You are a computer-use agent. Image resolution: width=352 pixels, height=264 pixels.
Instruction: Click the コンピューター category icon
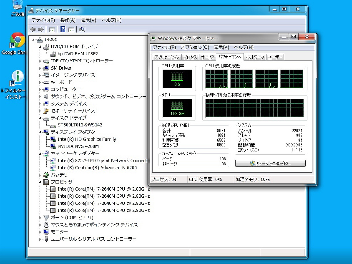(x=46, y=89)
